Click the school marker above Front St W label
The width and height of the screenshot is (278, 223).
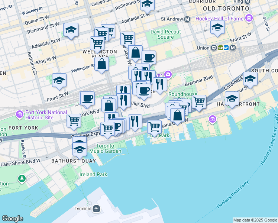click(x=59, y=80)
